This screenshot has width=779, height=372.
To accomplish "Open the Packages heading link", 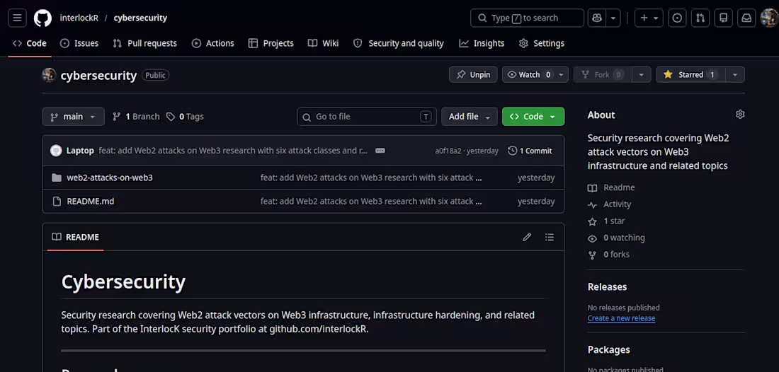I will click(x=608, y=349).
